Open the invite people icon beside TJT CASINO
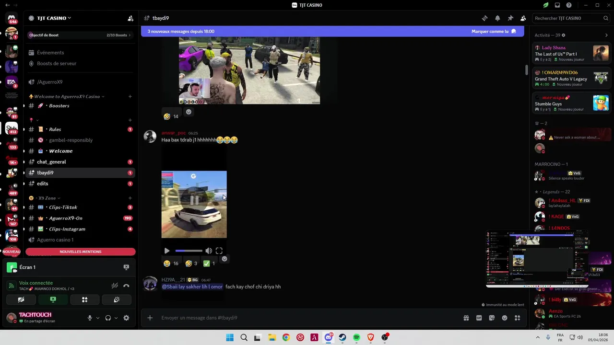The image size is (614, 345). [130, 18]
